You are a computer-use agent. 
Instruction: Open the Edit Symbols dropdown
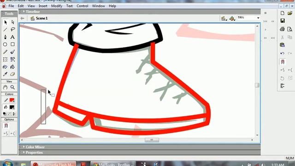232,18
